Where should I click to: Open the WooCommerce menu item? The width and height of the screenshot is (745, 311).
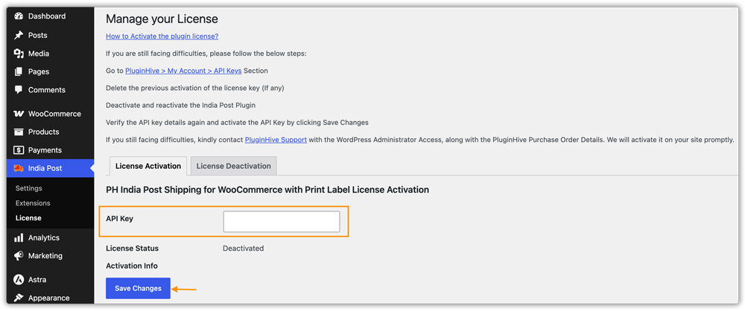51,114
